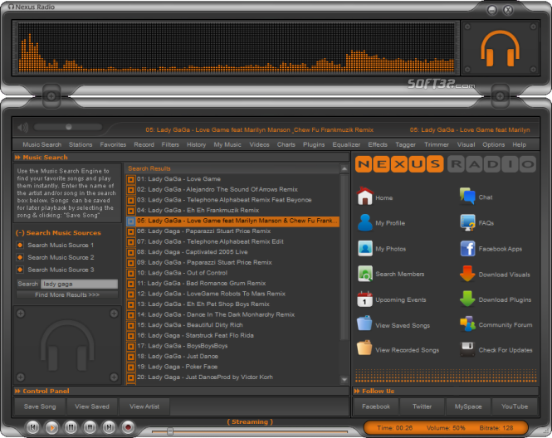The height and width of the screenshot is (438, 552).
Task: Click icon beside '01: Lady GaGa - Love Game'
Action: [131, 179]
